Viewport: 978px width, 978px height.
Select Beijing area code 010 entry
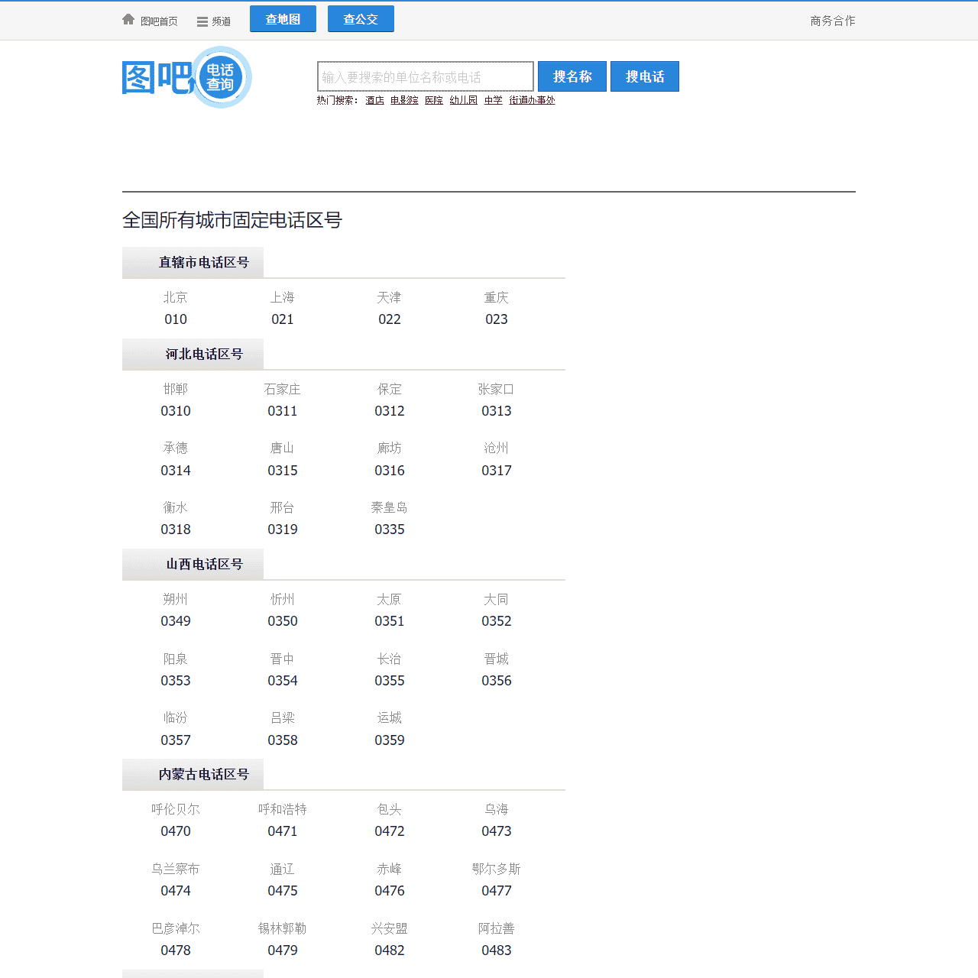click(176, 309)
